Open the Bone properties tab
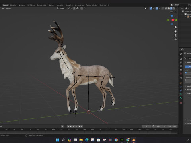The image size is (191, 143). point(181,98)
